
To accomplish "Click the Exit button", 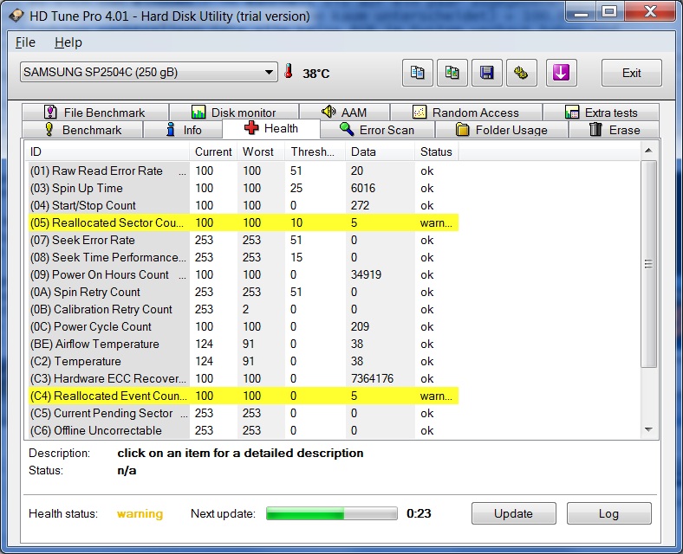I will point(632,73).
